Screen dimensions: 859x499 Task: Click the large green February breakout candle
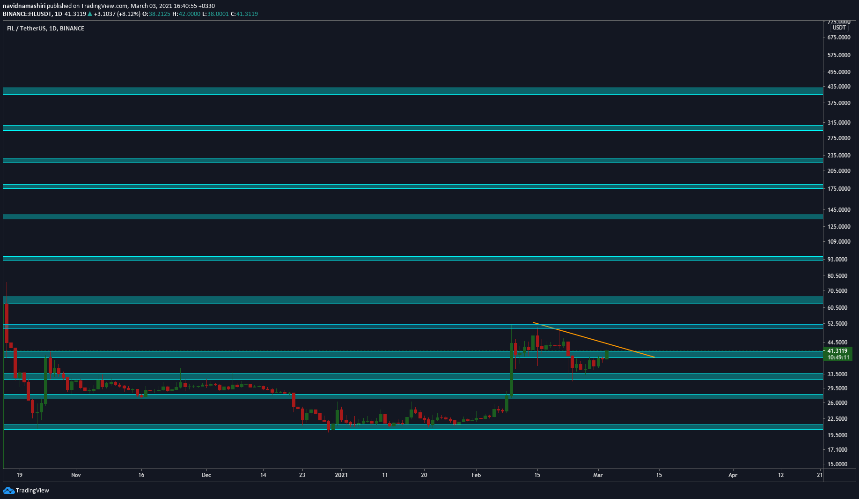pos(511,370)
